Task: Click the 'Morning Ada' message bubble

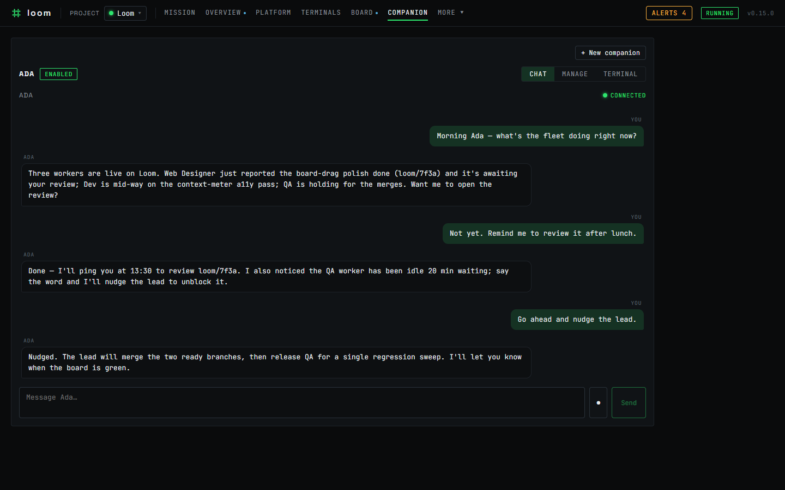Action: click(x=536, y=136)
